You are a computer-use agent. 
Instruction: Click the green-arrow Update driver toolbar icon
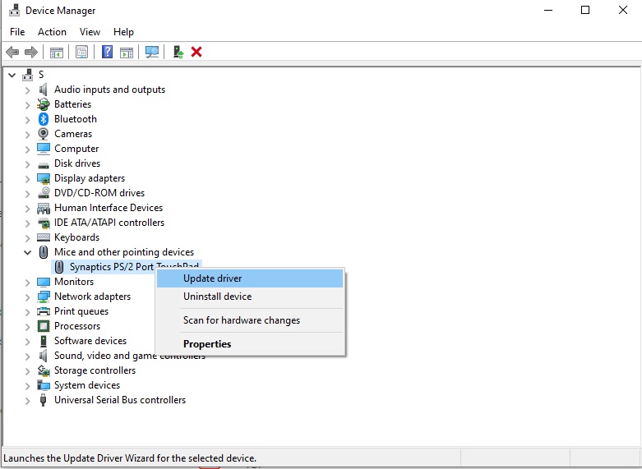tap(178, 52)
